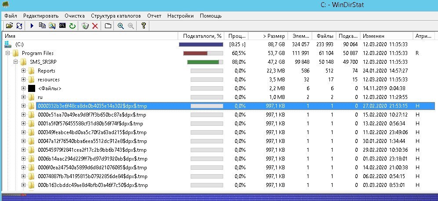Open the Настройки menu
Screen dimensions: 438x201
pos(181,16)
